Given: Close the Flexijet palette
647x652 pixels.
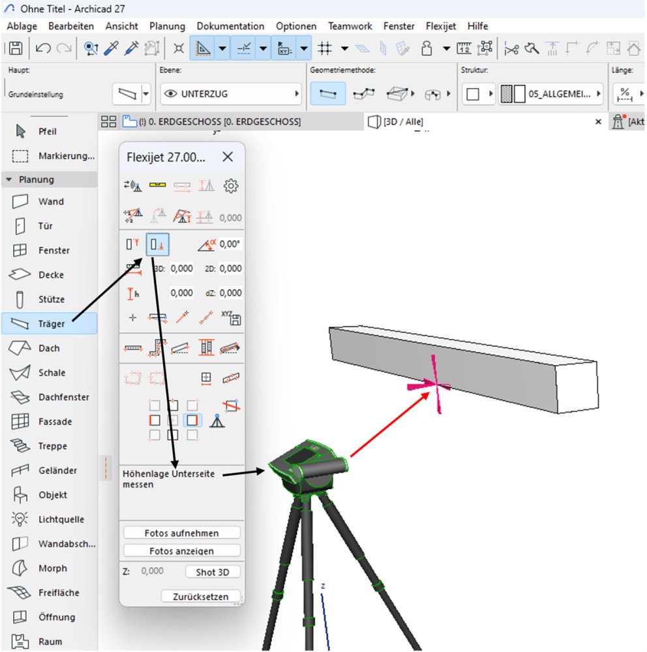Looking at the screenshot, I should pos(228,156).
